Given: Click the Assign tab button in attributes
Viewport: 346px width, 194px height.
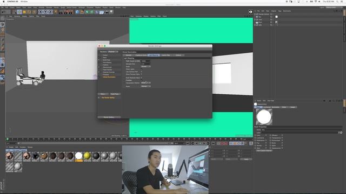Looking at the screenshot, I should tap(293, 107).
